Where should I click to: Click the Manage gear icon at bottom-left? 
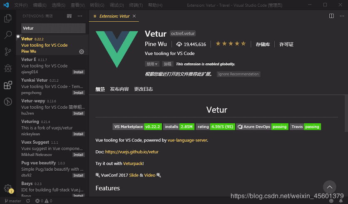7,188
